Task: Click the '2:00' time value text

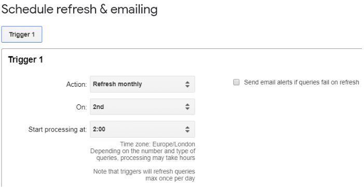Action: pyautogui.click(x=99, y=129)
